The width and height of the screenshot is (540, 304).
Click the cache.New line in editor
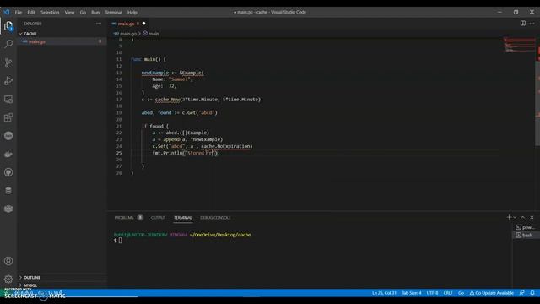coord(201,100)
